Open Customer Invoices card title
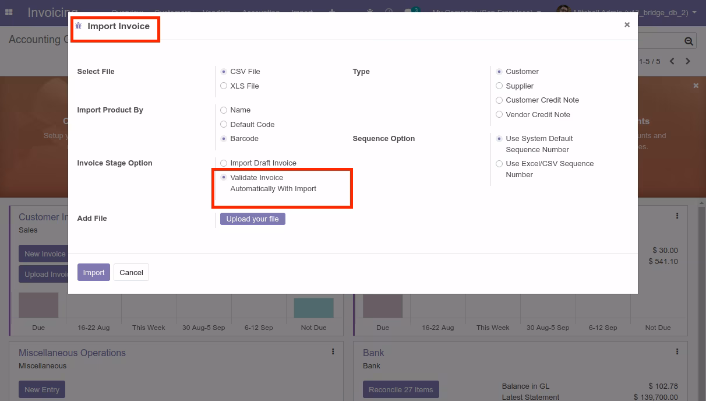Viewport: 706px width, 401px height. 44,217
